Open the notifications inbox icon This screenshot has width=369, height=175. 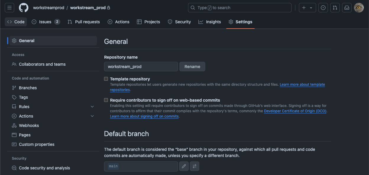(x=347, y=8)
